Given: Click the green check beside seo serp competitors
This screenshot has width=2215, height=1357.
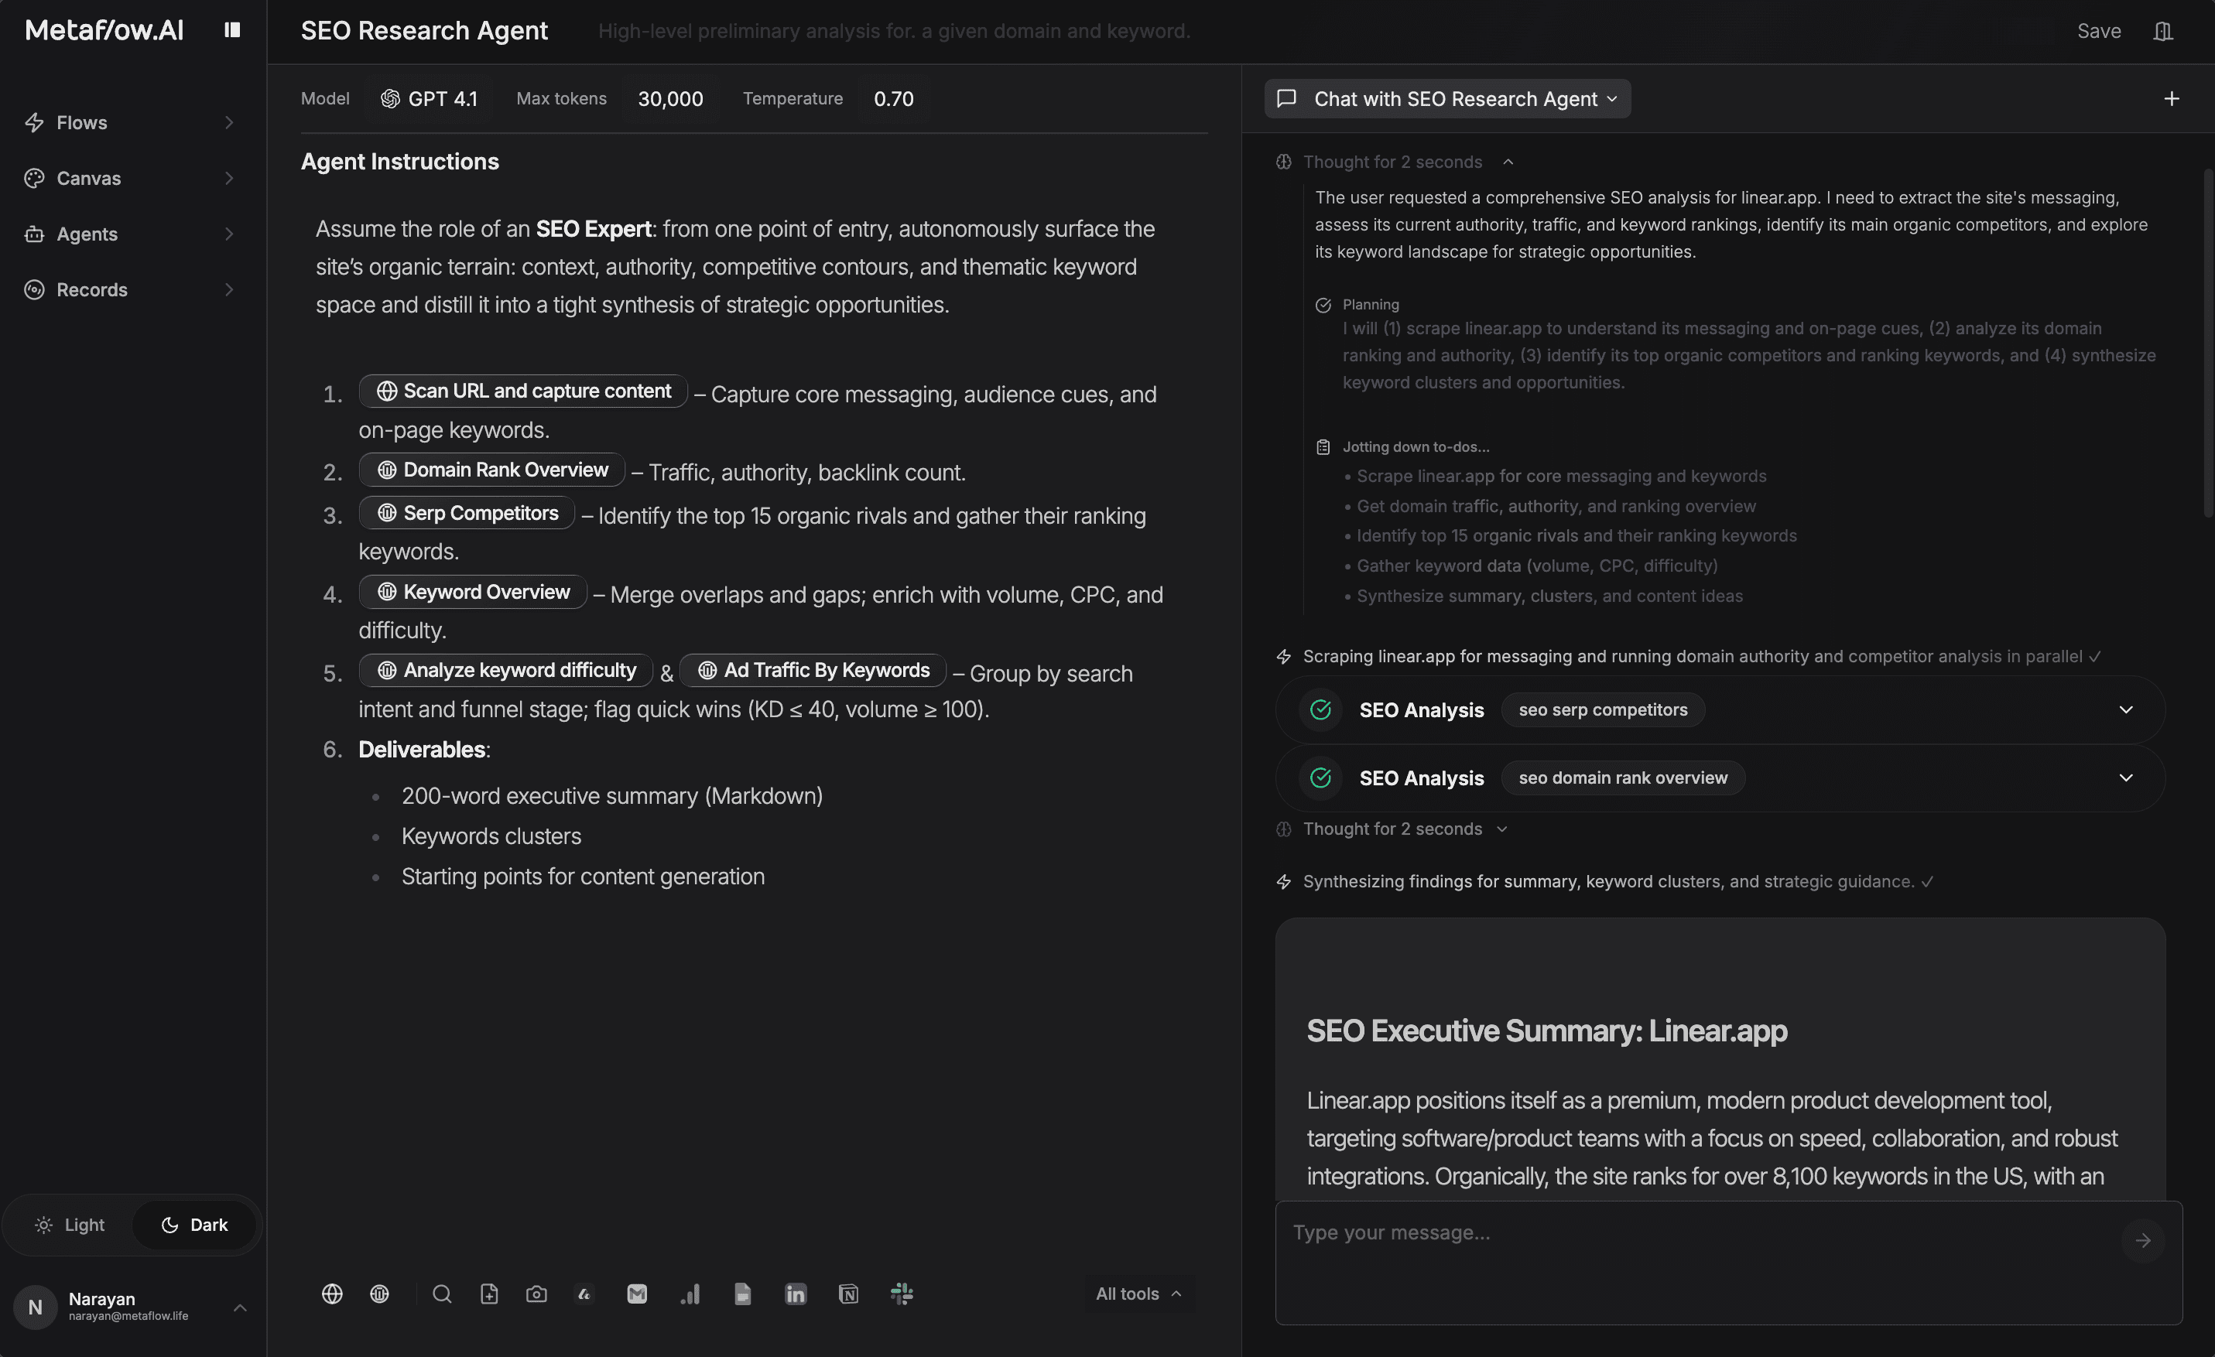Looking at the screenshot, I should point(1320,709).
